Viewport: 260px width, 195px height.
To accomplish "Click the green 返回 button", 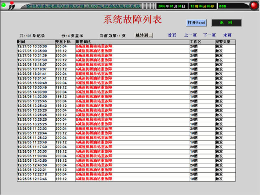I will (226, 23).
